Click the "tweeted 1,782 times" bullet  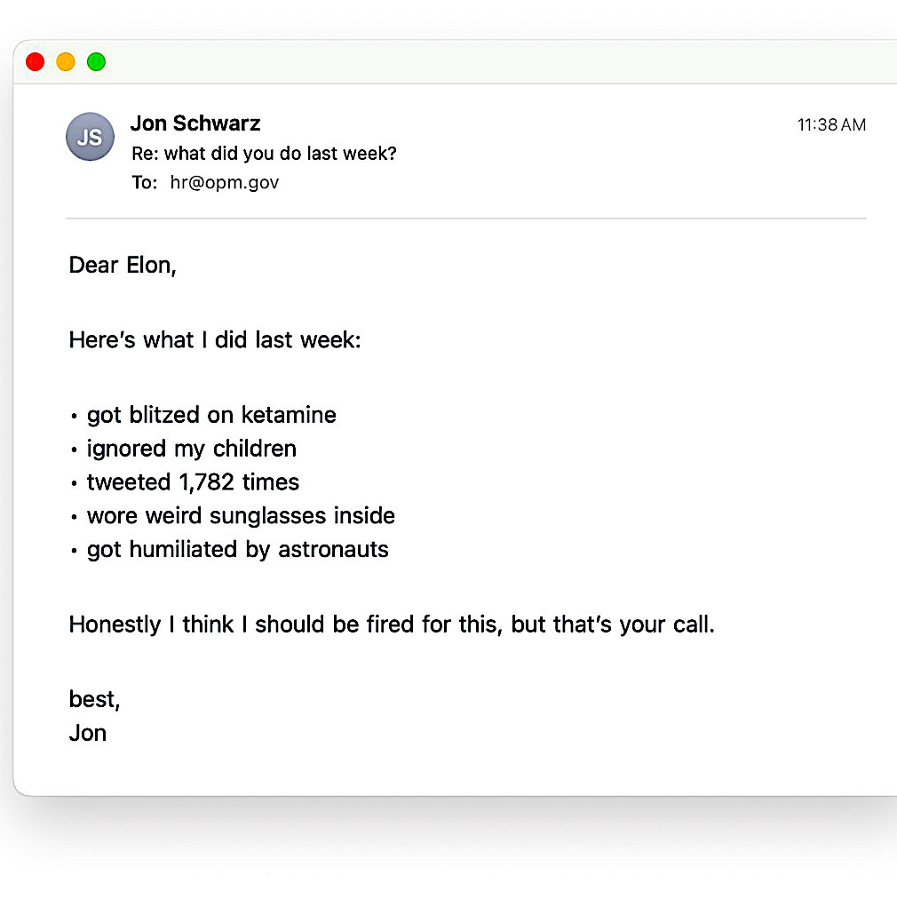[193, 482]
